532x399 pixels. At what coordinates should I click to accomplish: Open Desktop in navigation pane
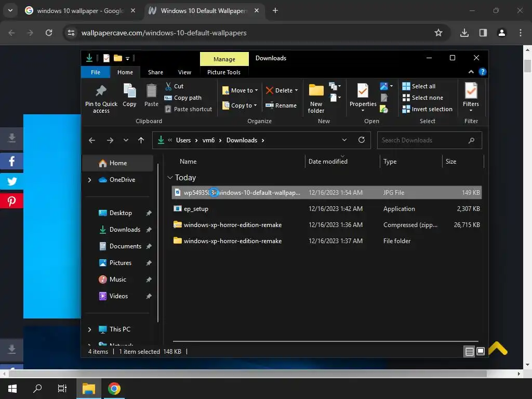(121, 213)
